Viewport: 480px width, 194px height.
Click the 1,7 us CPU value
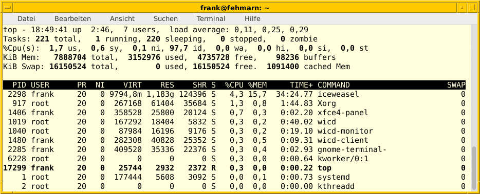(57, 48)
